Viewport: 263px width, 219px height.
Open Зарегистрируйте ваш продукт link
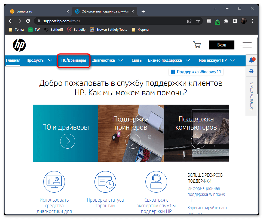(x=207, y=211)
